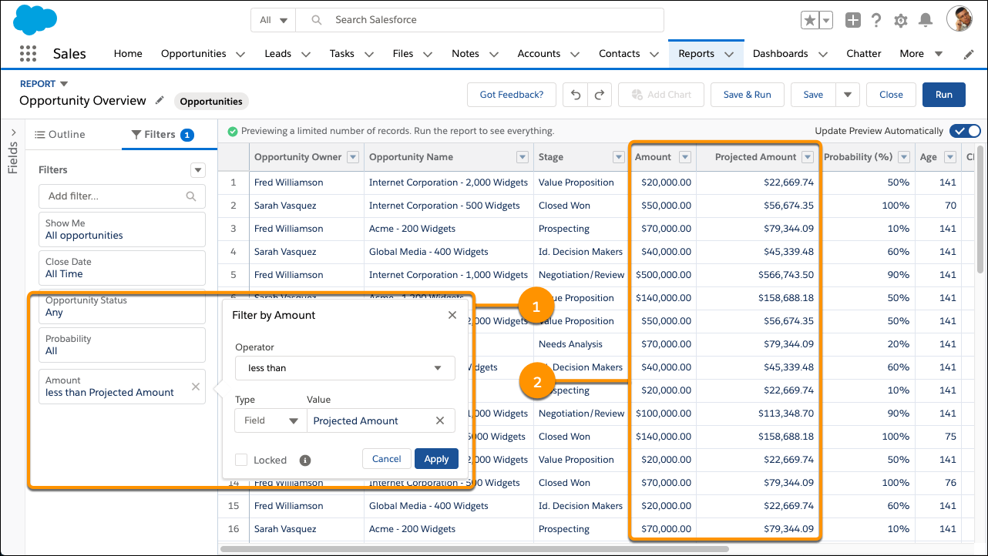Click the Save & Run button
The height and width of the screenshot is (556, 988).
click(747, 95)
